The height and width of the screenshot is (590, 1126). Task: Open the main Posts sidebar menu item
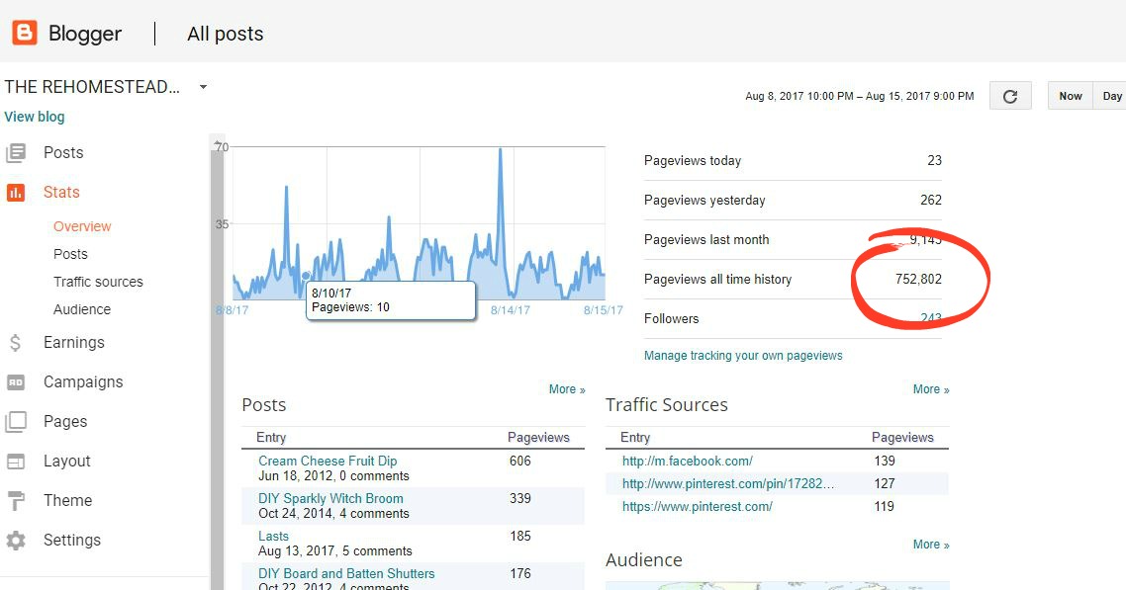click(x=63, y=153)
